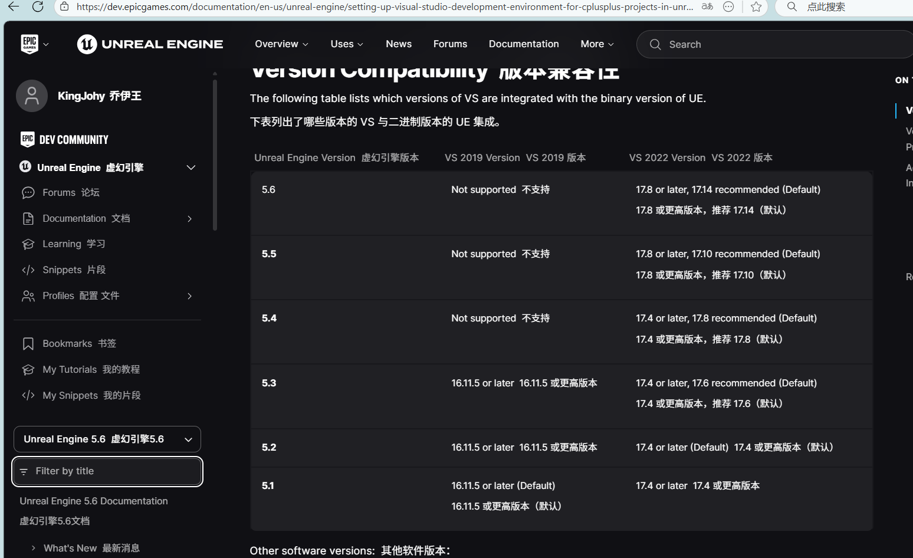Open Forums in the top navigation
Viewport: 913px width, 558px height.
click(x=450, y=44)
